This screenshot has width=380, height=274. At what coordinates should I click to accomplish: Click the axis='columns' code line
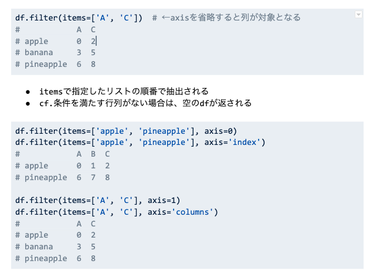[116, 212]
